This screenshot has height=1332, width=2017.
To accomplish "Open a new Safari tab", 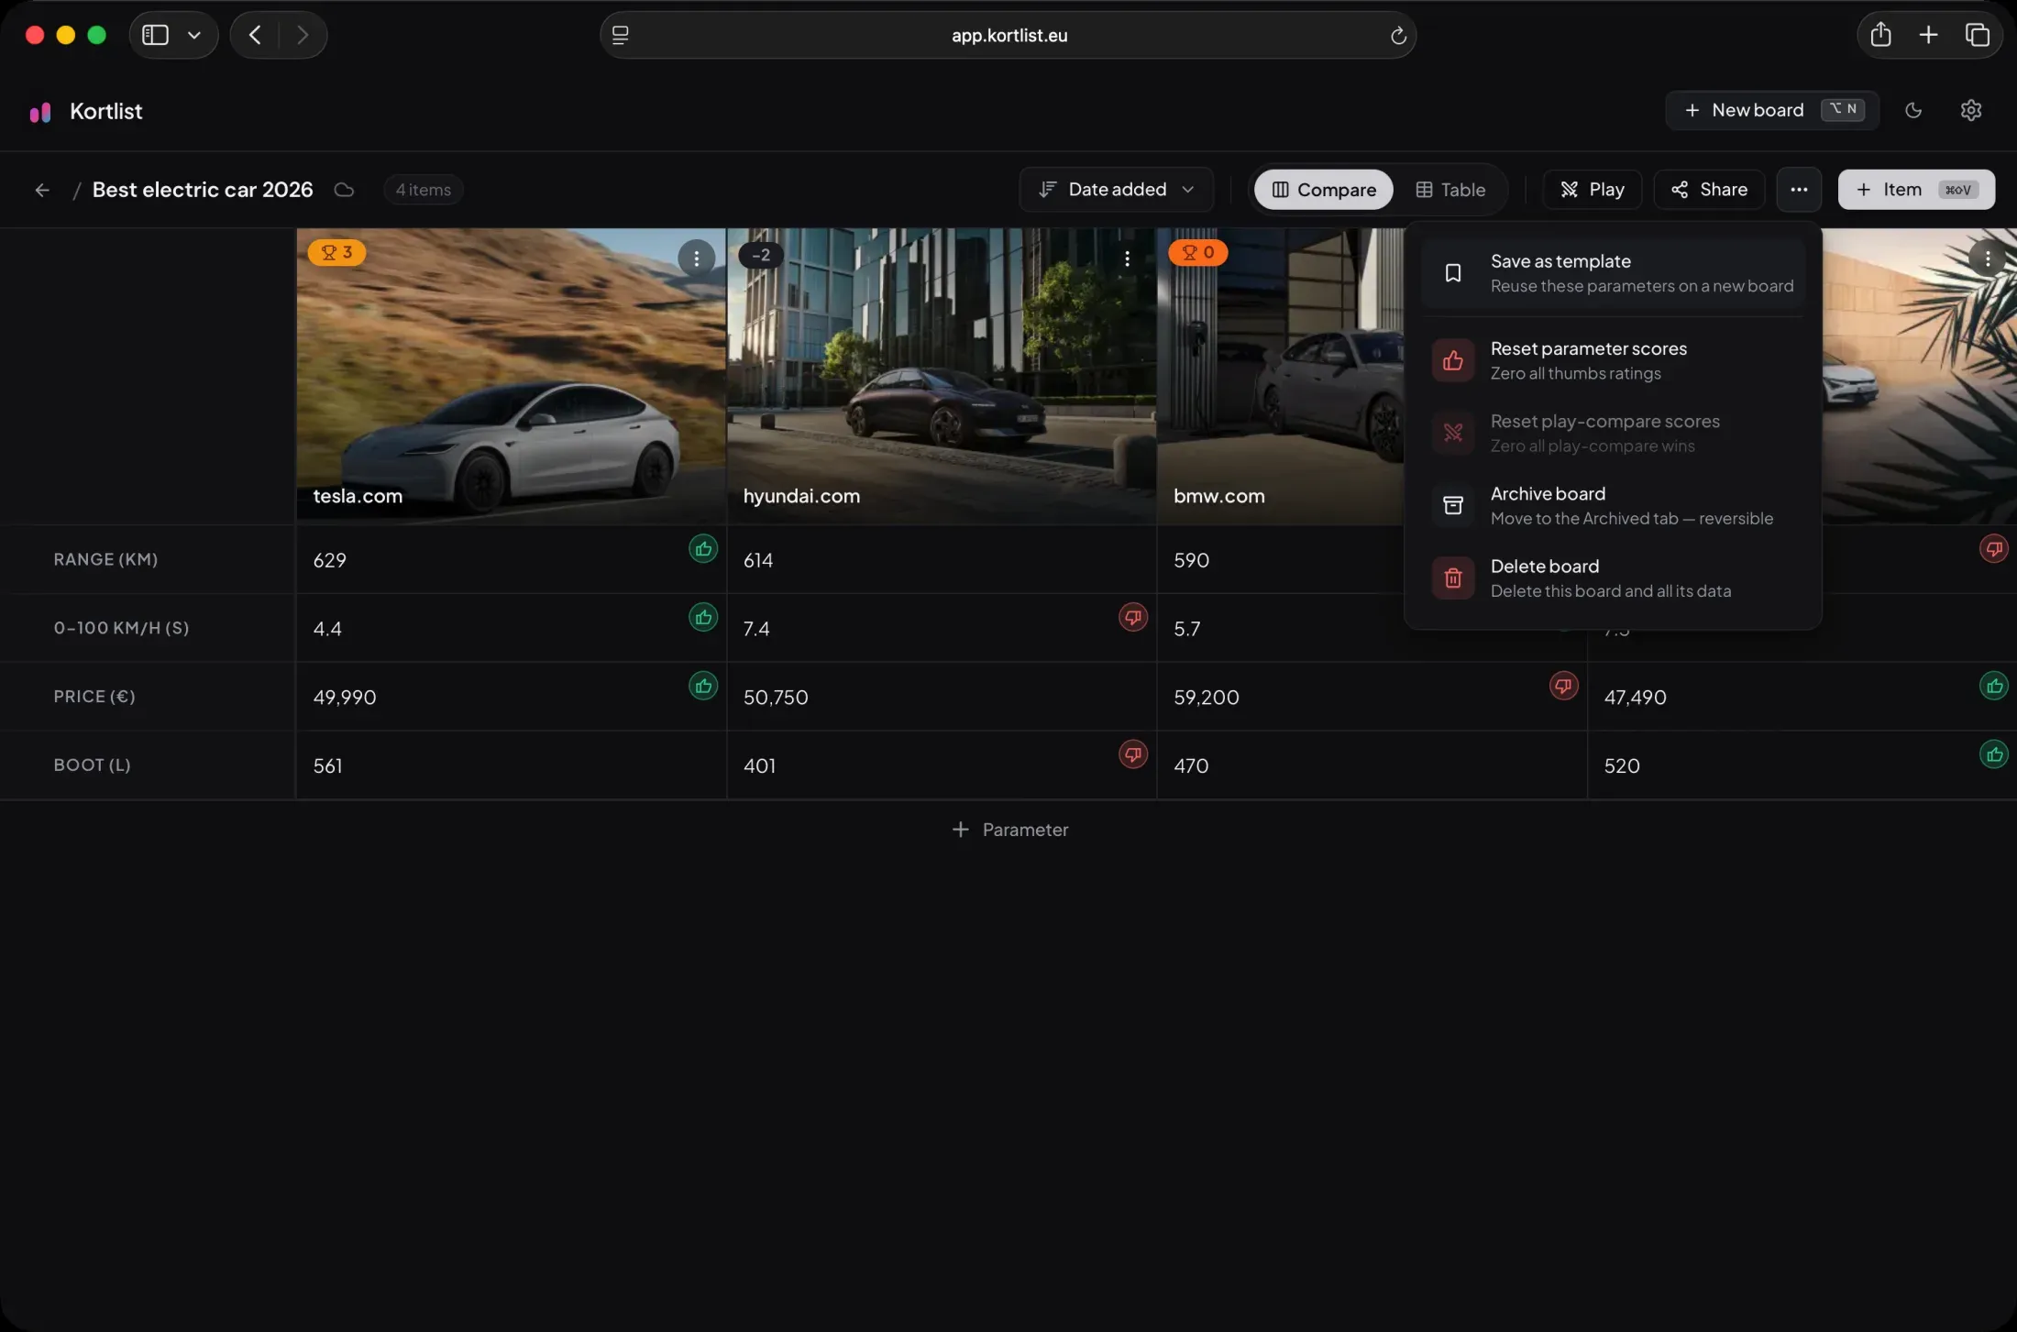I will (1928, 35).
